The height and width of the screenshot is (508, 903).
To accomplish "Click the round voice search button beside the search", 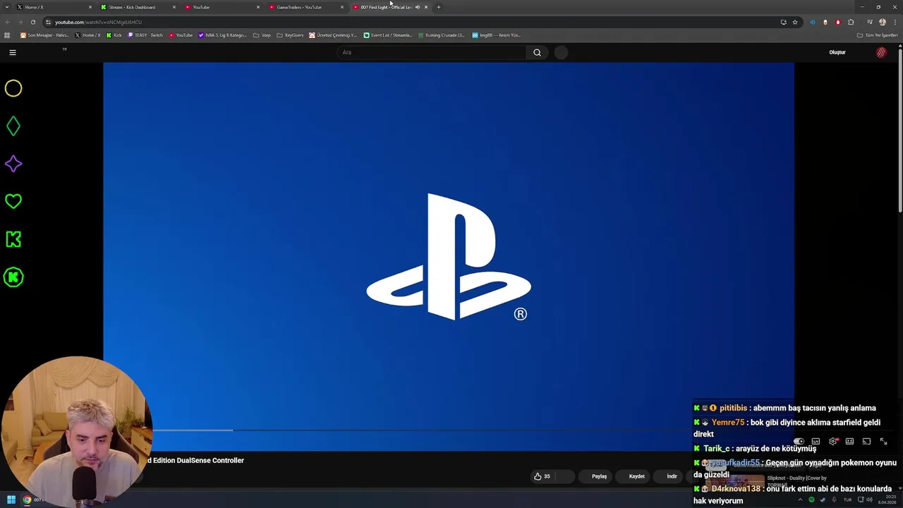I will [x=561, y=52].
